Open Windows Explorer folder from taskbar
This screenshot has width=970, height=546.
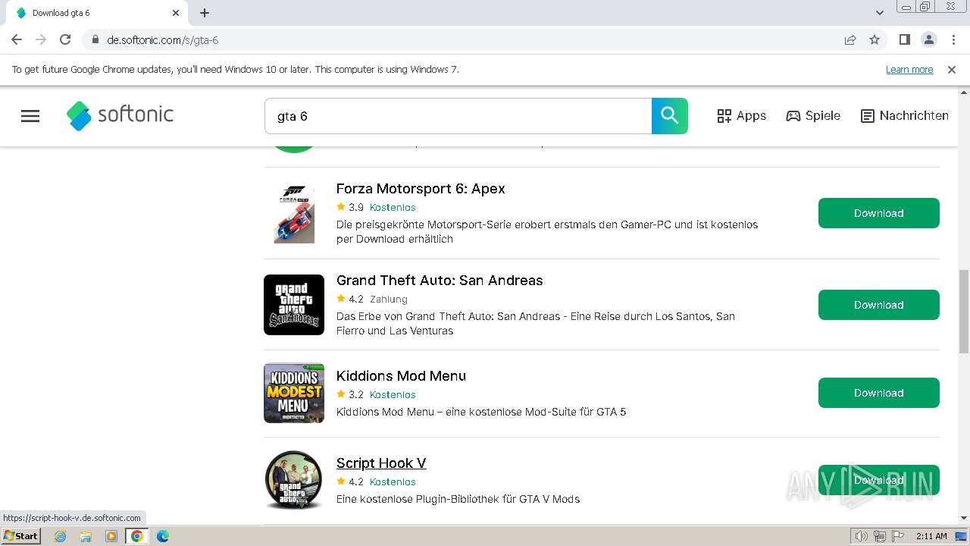(x=86, y=536)
